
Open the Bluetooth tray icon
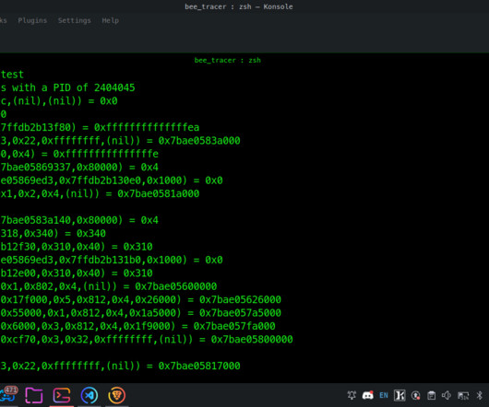pyautogui.click(x=480, y=395)
